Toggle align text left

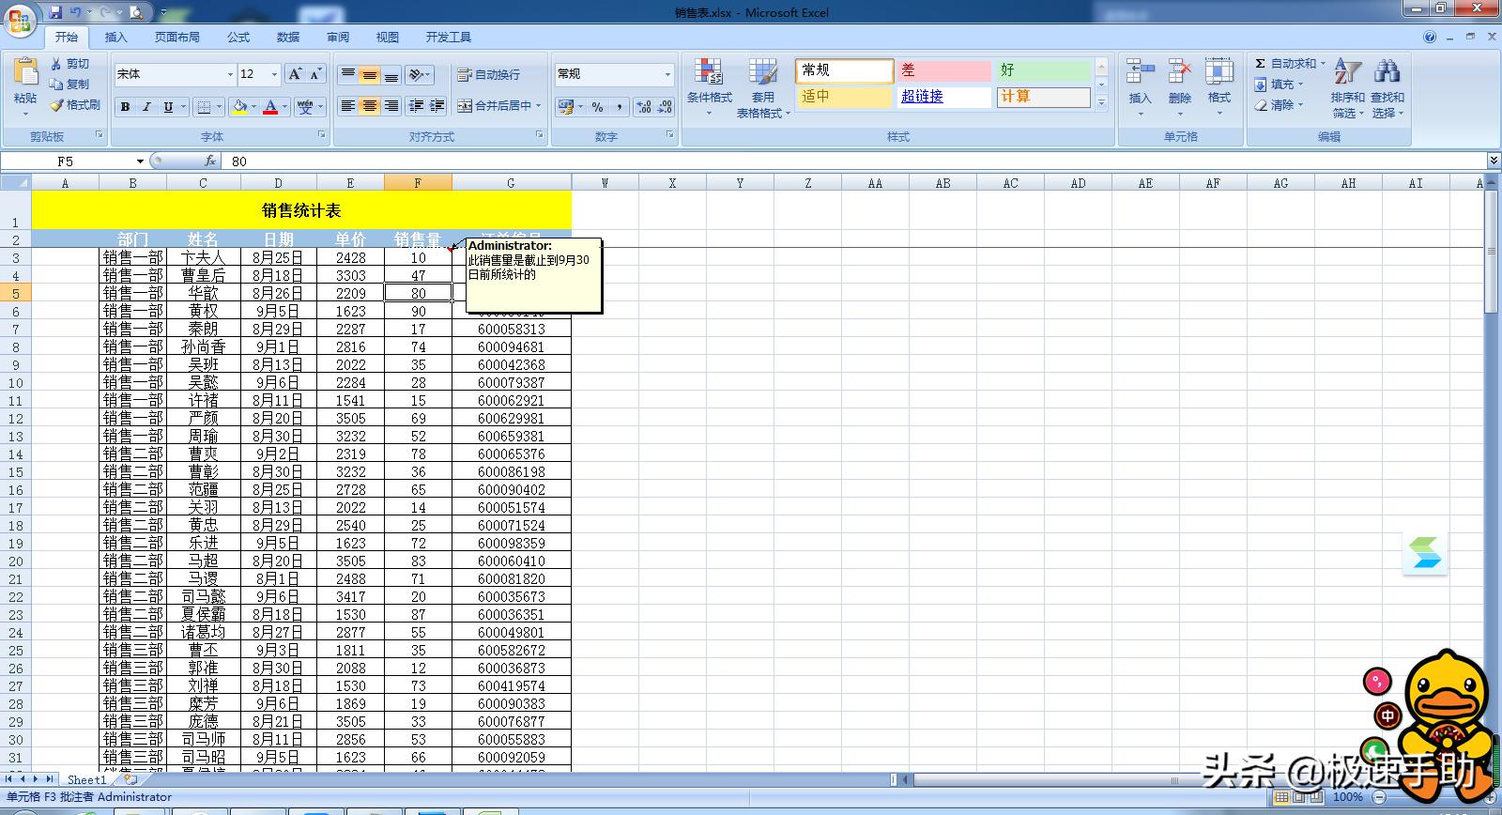348,106
